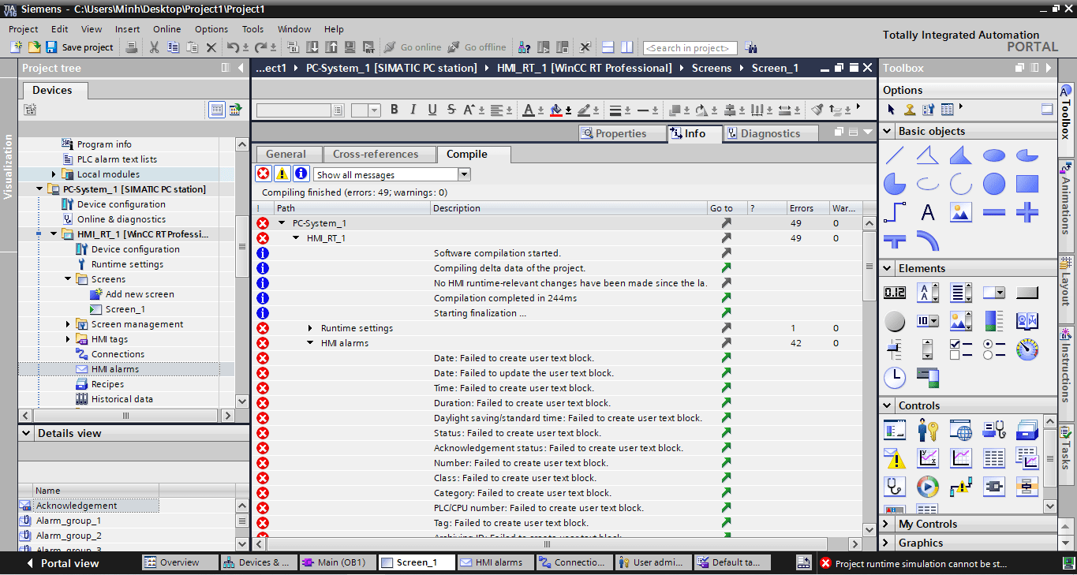Expand the Runtime settings compile row
Screen dimensions: 1077x575
[311, 328]
